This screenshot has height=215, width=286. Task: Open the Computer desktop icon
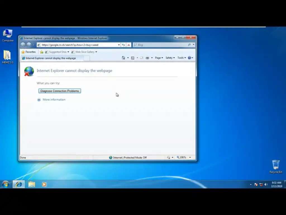8,36
